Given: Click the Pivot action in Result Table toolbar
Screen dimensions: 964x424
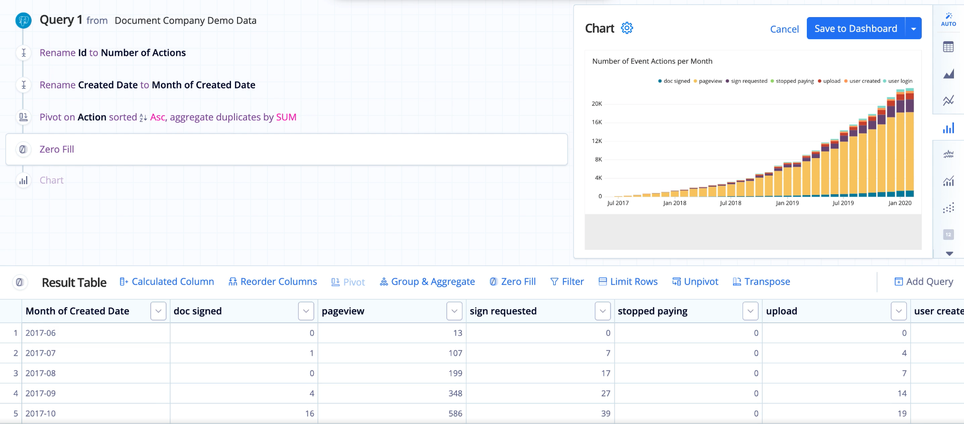Looking at the screenshot, I should (348, 282).
